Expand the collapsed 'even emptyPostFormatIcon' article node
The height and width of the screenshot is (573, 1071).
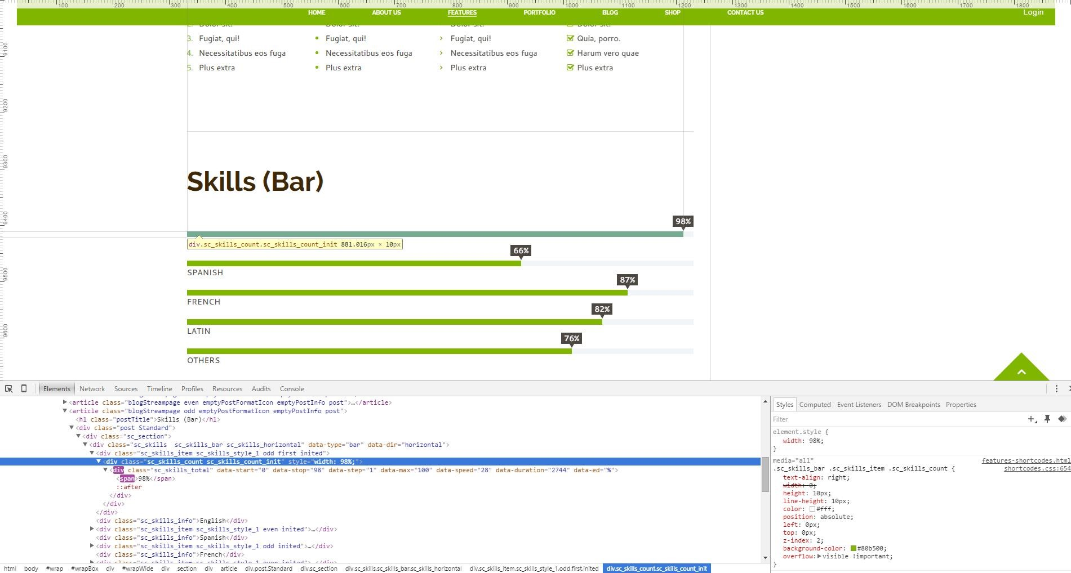click(65, 402)
